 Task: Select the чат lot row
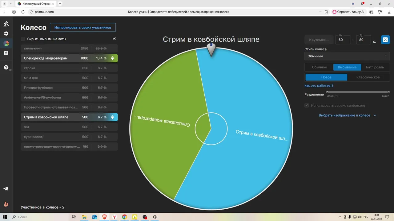coord(69,127)
